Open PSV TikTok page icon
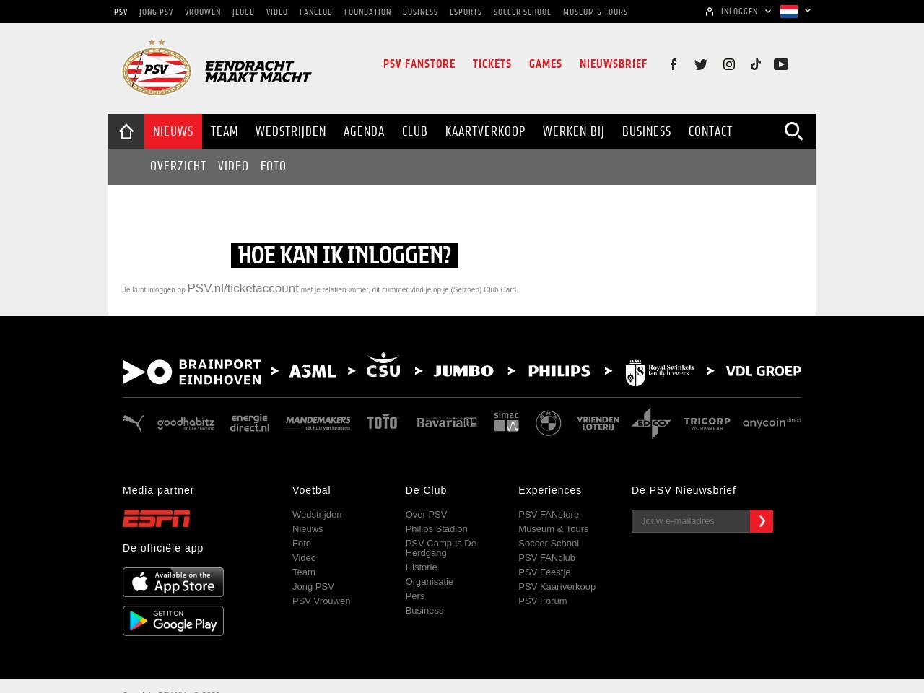This screenshot has height=693, width=924. 755,64
